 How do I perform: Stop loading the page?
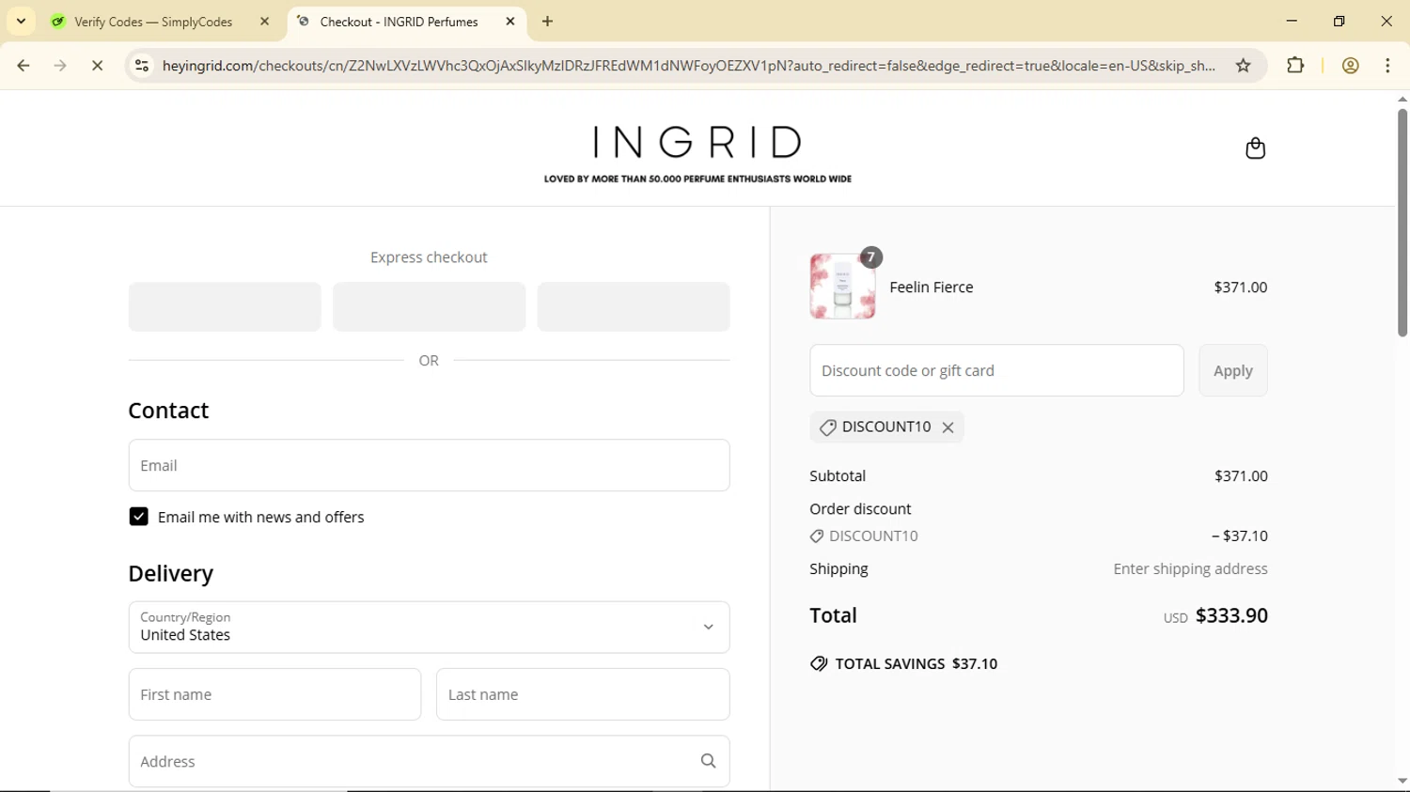click(x=97, y=66)
